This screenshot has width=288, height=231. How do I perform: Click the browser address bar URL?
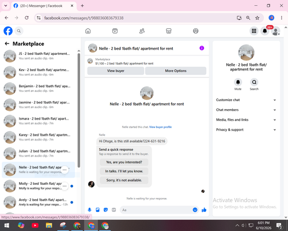pyautogui.click(x=84, y=18)
